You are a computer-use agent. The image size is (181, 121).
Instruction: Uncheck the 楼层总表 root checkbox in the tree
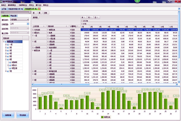coord(6,42)
